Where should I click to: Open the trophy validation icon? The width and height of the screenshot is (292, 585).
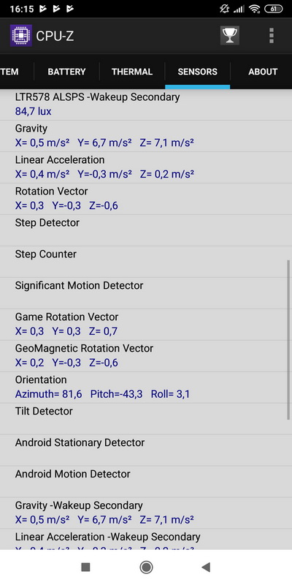pyautogui.click(x=229, y=35)
